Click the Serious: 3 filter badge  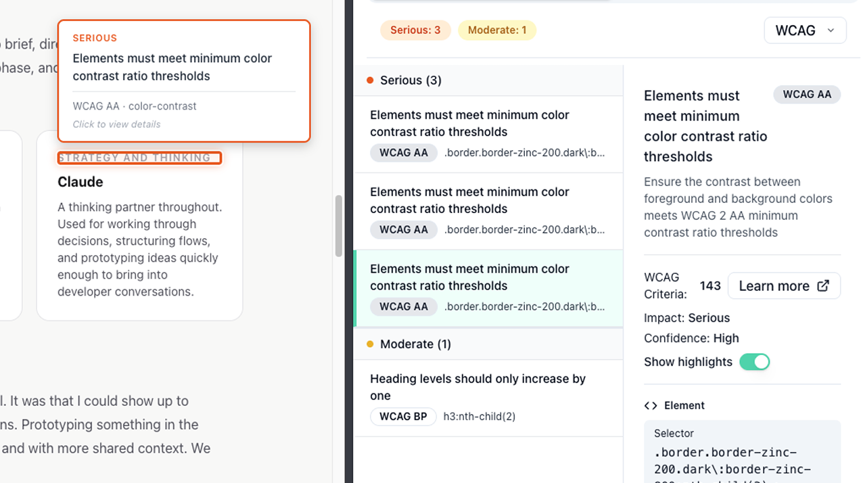pyautogui.click(x=415, y=30)
